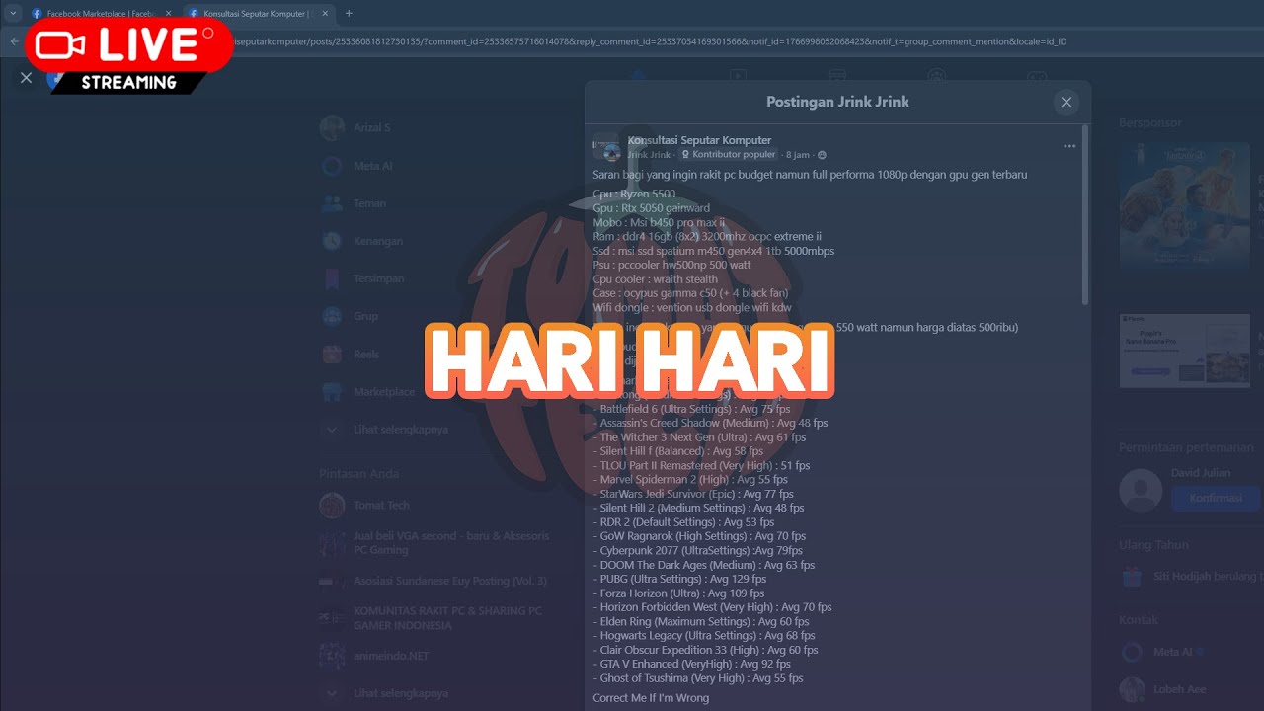Open the second sponsored ad thumbnail
Screen dimensions: 1264x711
pyautogui.click(x=1184, y=351)
